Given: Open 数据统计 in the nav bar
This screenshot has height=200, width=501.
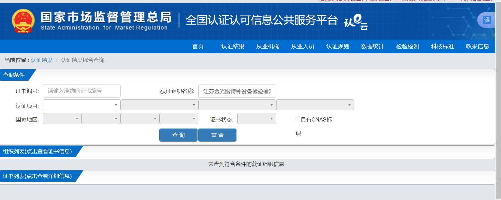Looking at the screenshot, I should (372, 46).
